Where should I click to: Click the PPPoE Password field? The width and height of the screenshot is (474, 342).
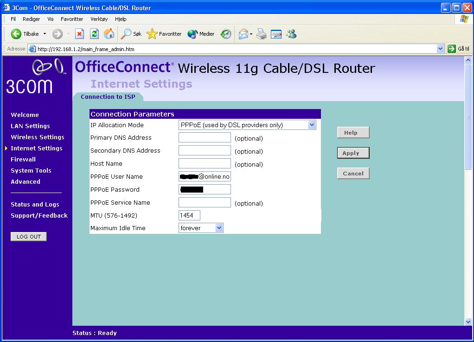click(x=205, y=189)
